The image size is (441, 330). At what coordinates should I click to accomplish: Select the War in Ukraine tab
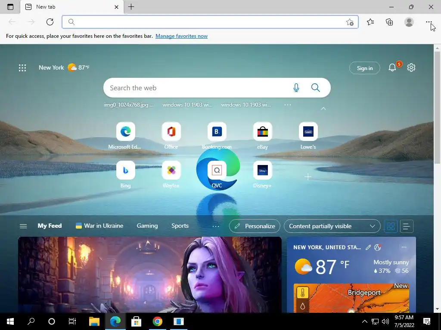click(99, 226)
